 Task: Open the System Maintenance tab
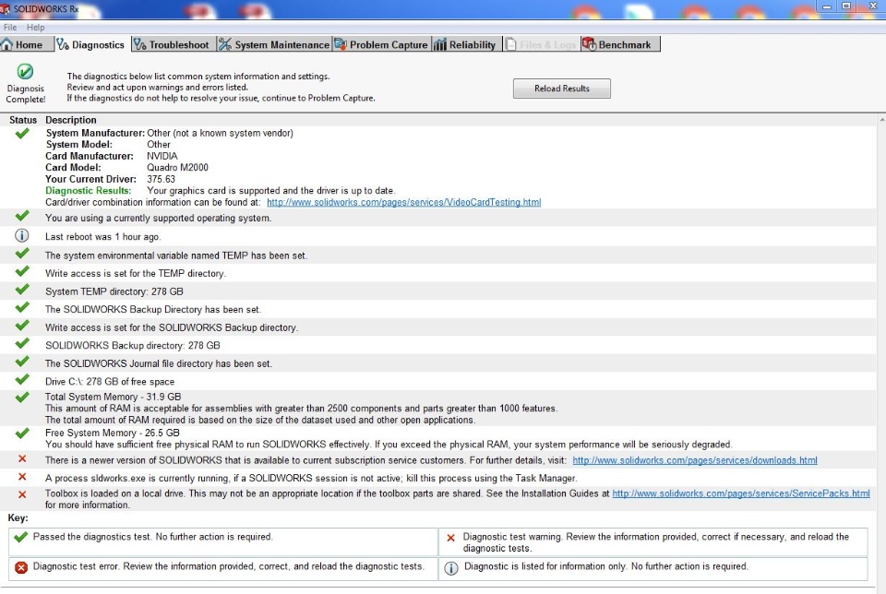(274, 44)
